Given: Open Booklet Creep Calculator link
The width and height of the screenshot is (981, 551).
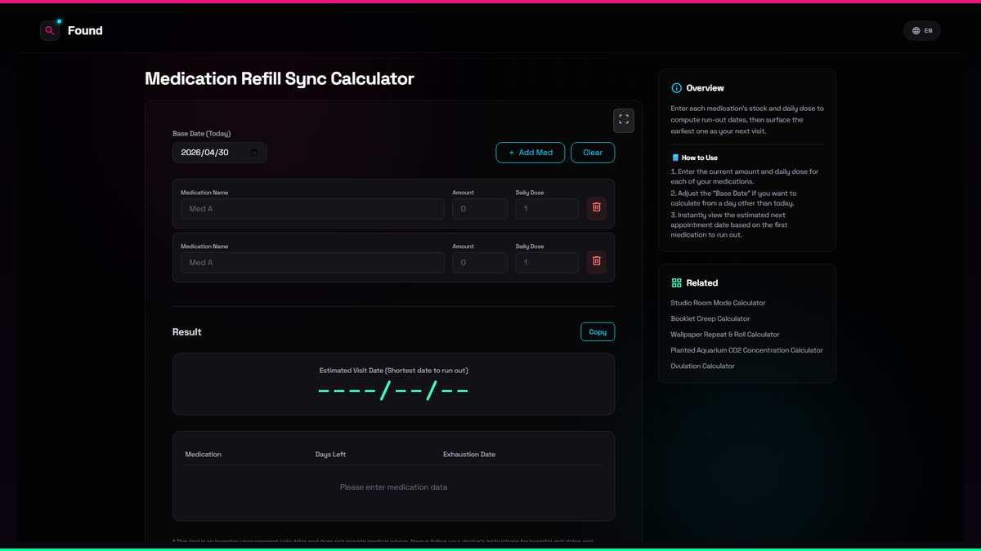Looking at the screenshot, I should [x=710, y=319].
